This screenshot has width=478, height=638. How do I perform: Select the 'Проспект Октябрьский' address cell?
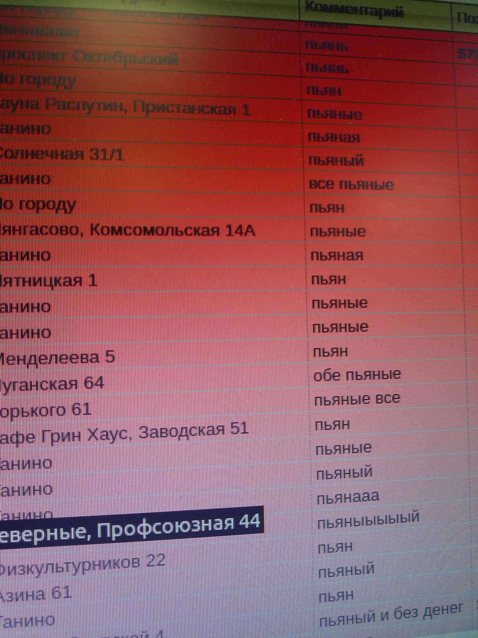[x=89, y=58]
